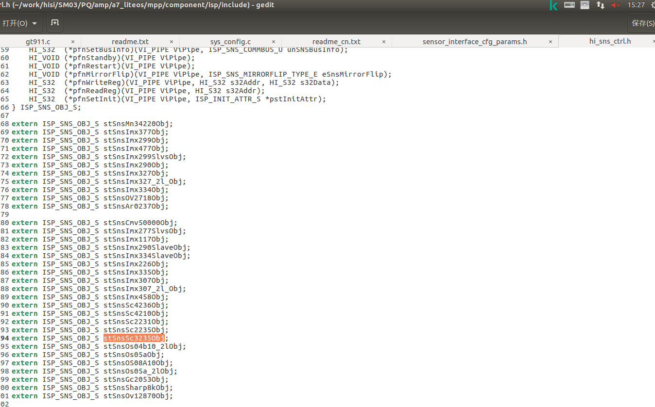Click stSnsImx327Obj on line 74

(134, 173)
